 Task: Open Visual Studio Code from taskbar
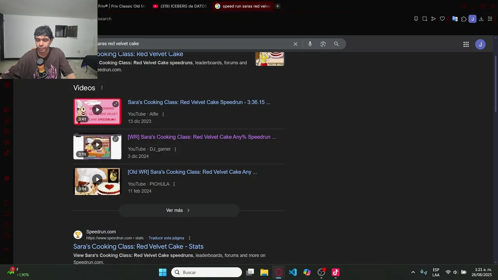293,272
